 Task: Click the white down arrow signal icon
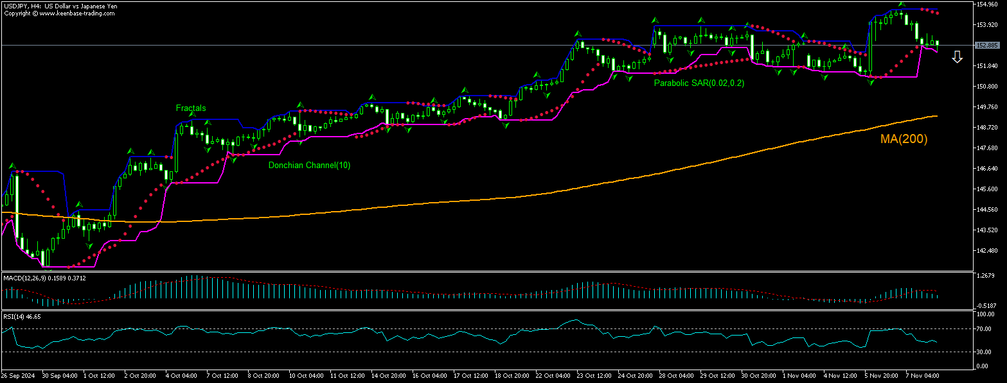click(957, 57)
